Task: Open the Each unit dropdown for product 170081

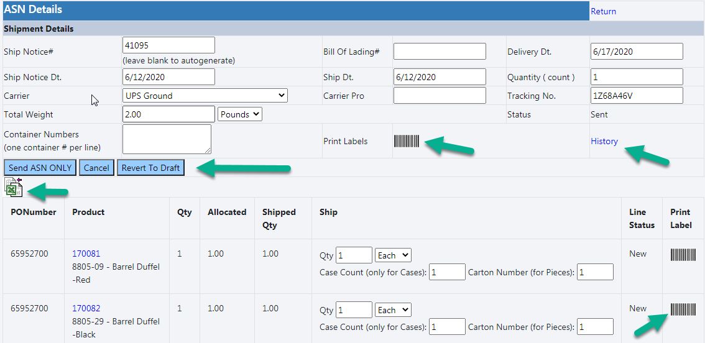Action: (393, 255)
